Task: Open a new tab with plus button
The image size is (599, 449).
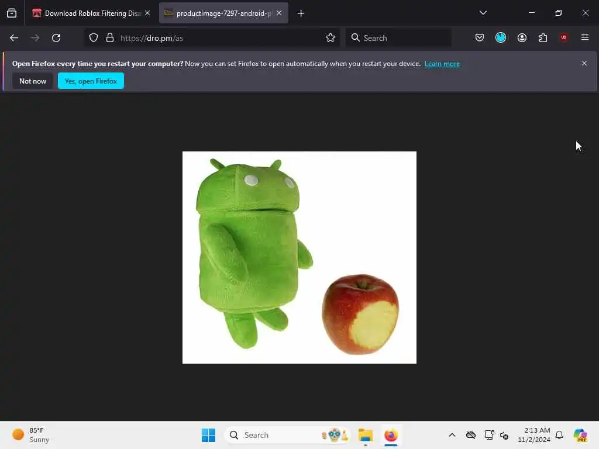Action: [301, 13]
